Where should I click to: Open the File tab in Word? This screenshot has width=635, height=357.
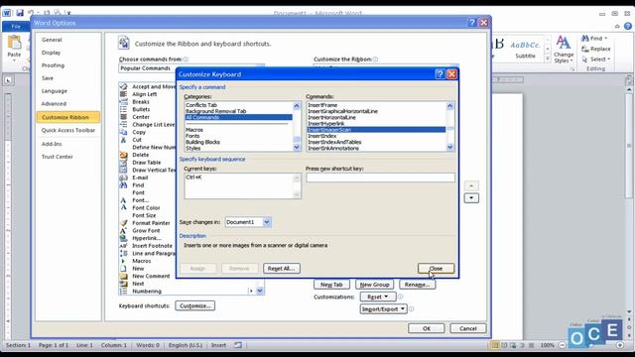[x=16, y=27]
